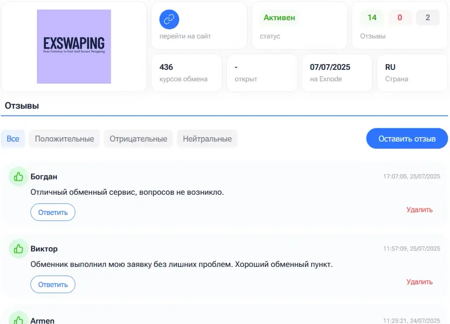450x324 pixels.
Task: Delete Богдан's review via Удалить
Action: 419,210
